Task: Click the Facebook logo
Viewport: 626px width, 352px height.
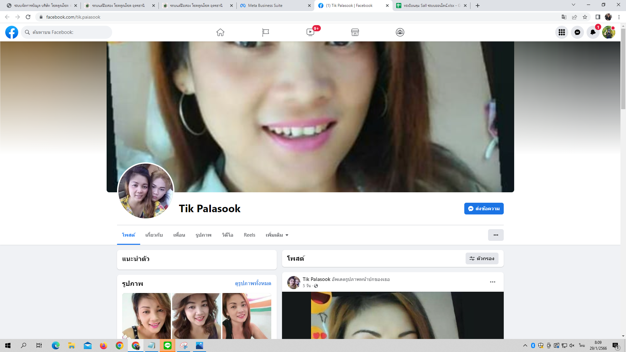Action: 12,32
